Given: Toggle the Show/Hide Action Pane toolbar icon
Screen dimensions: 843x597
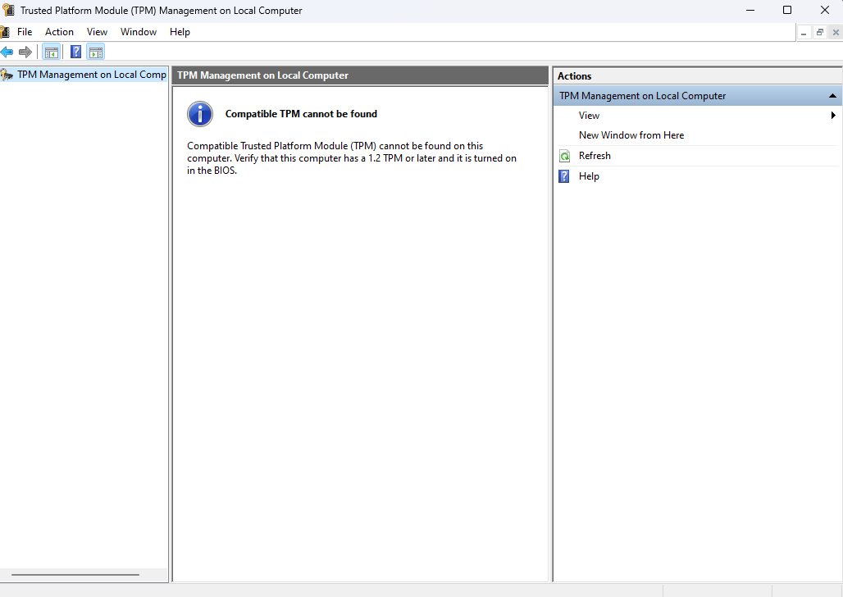Looking at the screenshot, I should pos(96,52).
